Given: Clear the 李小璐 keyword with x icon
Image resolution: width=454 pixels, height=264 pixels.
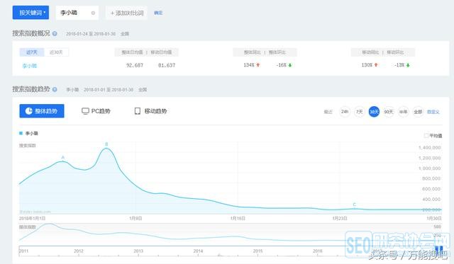Looking at the screenshot, I should point(93,13).
